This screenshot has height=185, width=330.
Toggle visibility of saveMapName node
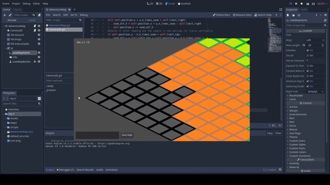(x=39, y=52)
